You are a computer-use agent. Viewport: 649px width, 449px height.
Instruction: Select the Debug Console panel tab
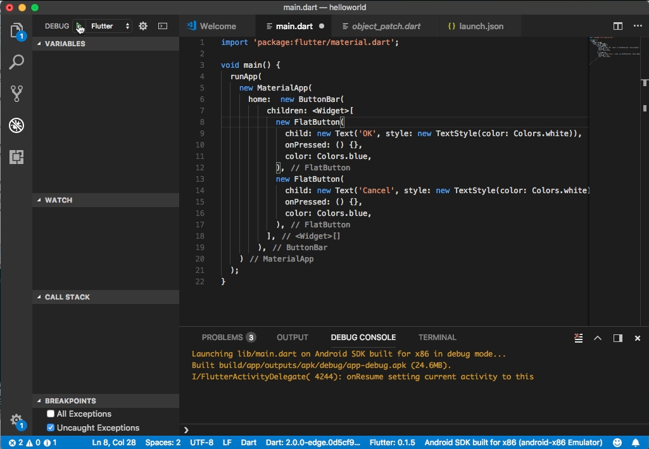coord(363,338)
